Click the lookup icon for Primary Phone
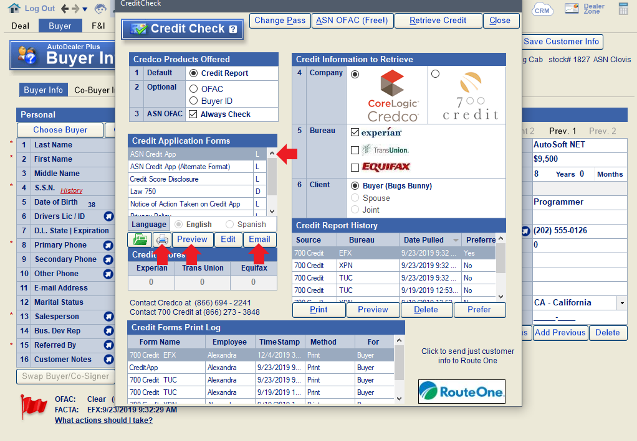Screen dimensions: 637x441 [108, 245]
